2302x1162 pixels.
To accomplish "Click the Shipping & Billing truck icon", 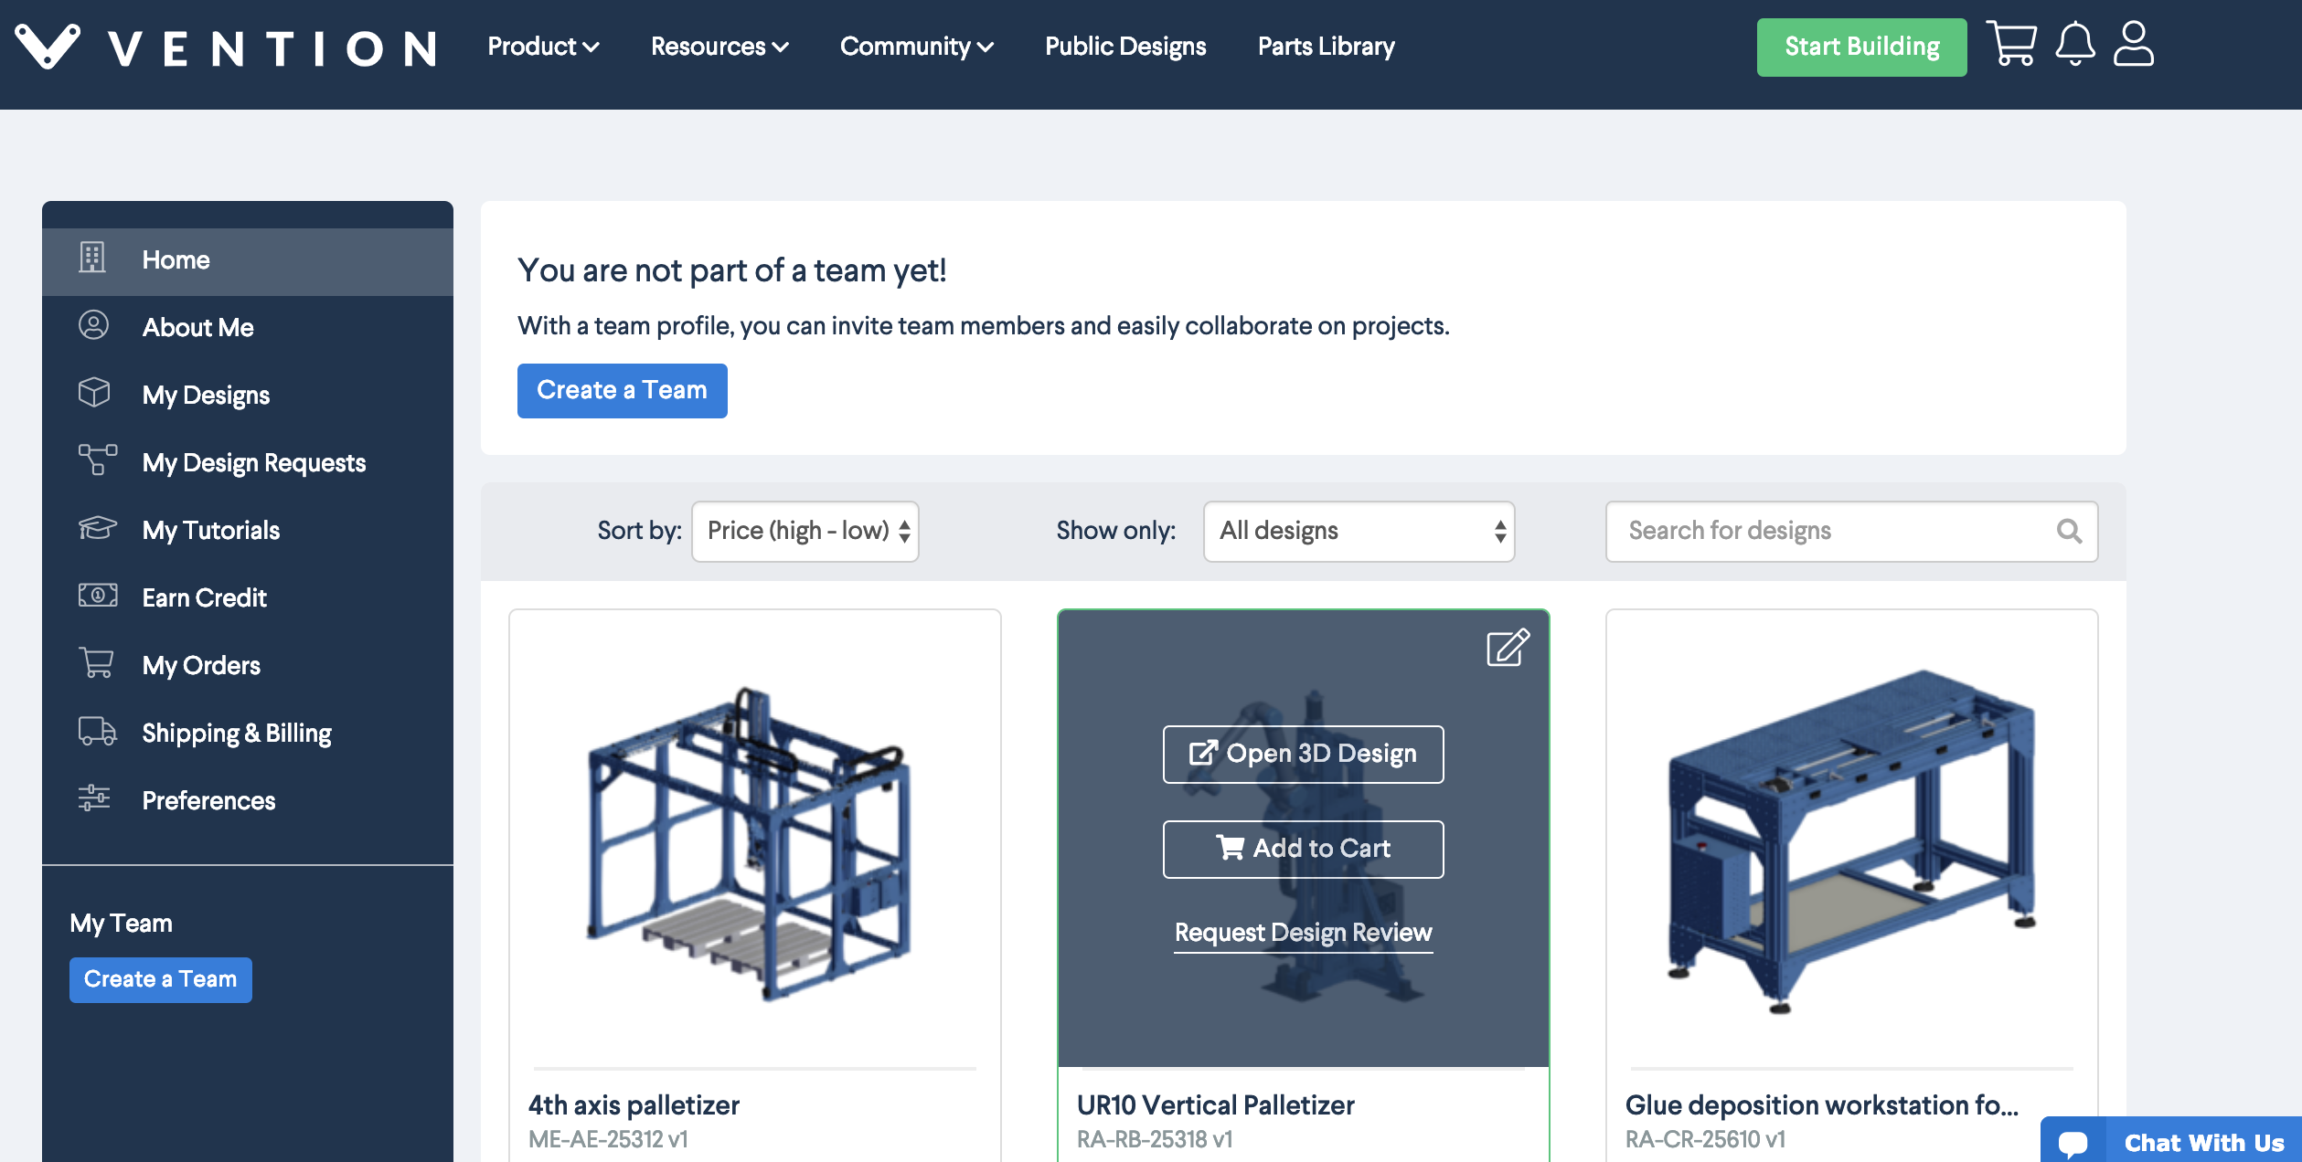I will pos(97,732).
